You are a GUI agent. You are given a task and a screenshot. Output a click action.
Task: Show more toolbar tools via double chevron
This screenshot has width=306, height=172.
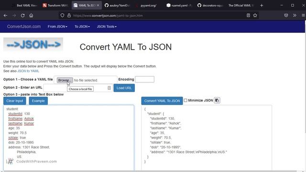point(295,15)
